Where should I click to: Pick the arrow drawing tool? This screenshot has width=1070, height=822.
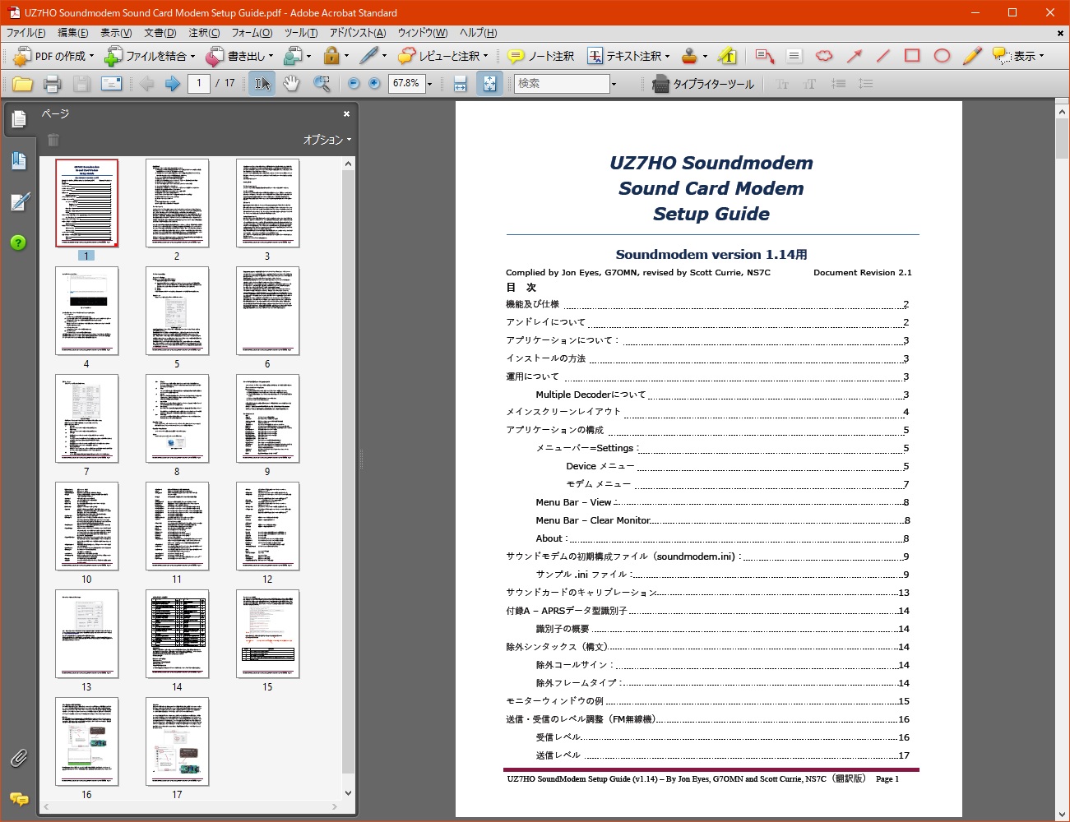tap(855, 56)
